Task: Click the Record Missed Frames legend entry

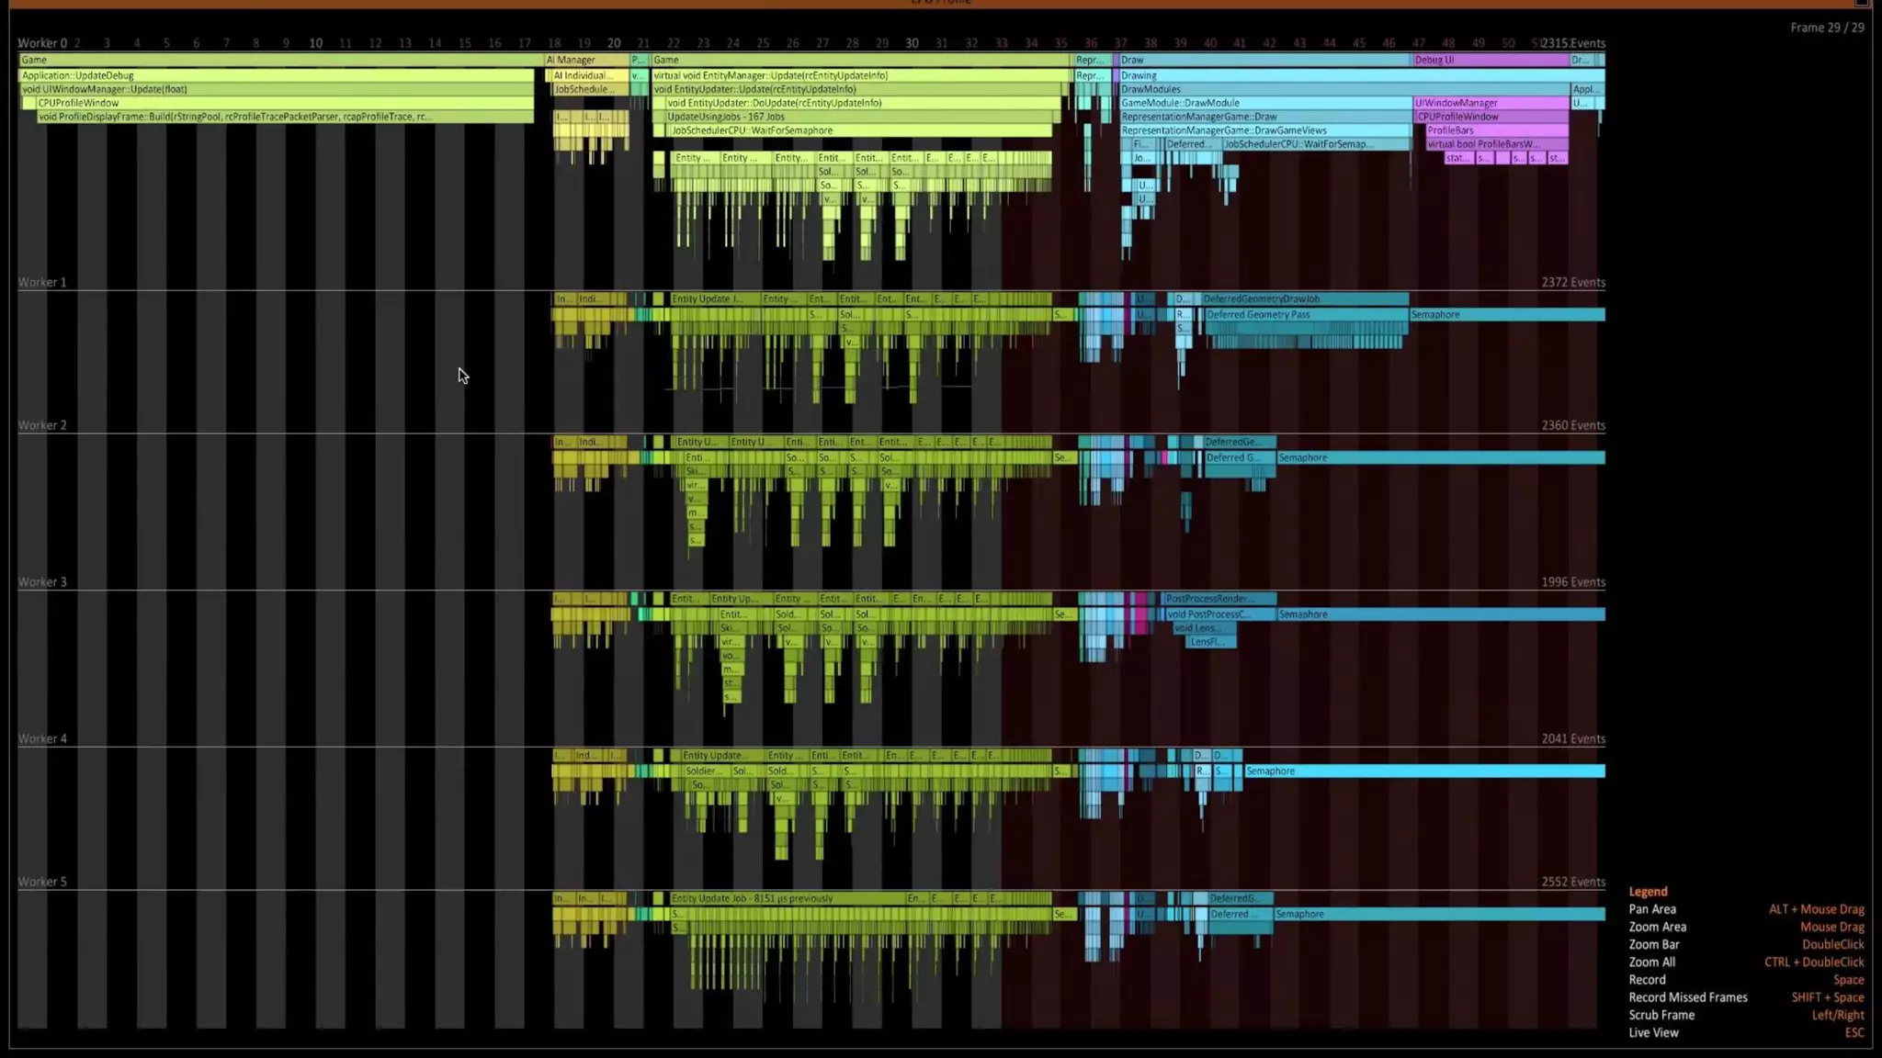Action: 1687,997
